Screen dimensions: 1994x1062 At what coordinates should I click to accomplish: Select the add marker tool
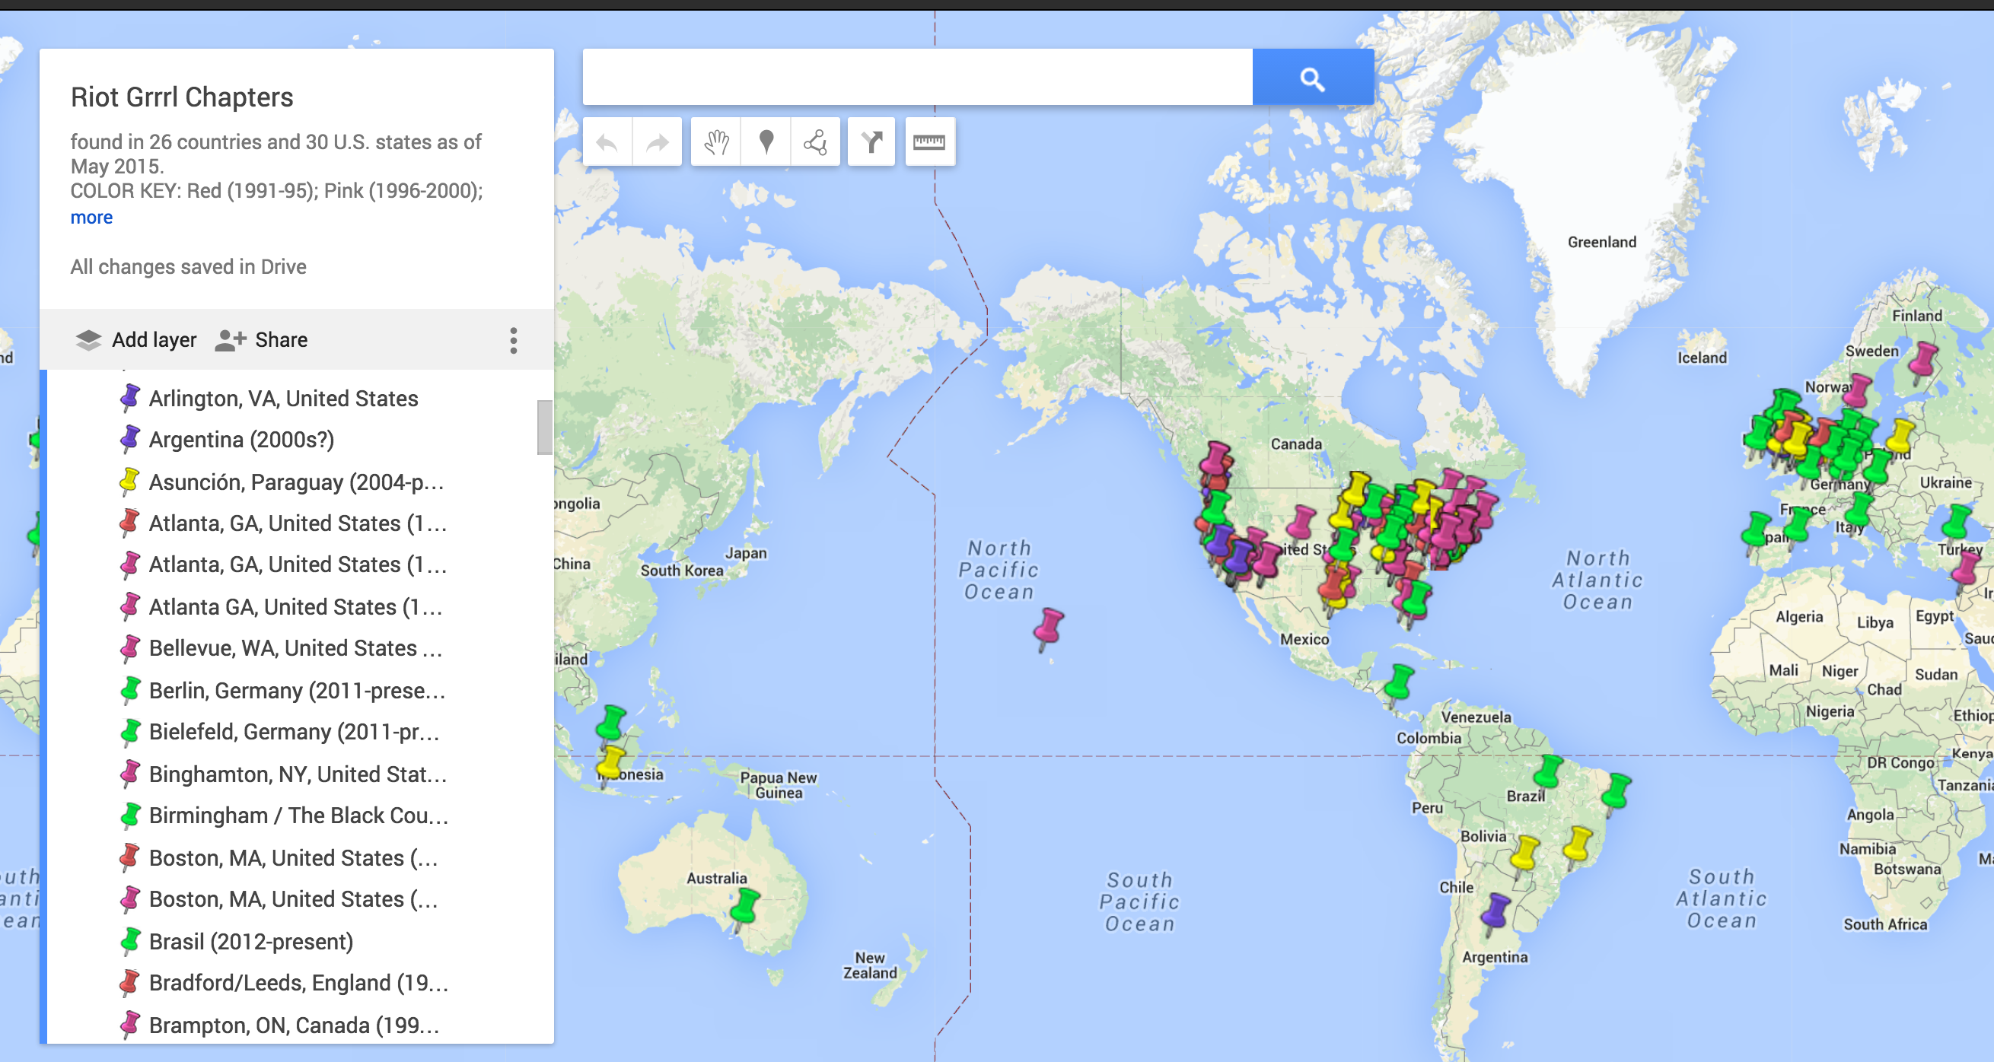tap(766, 142)
